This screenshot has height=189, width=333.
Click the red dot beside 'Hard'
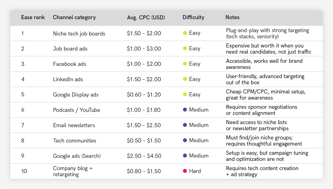point(185,171)
